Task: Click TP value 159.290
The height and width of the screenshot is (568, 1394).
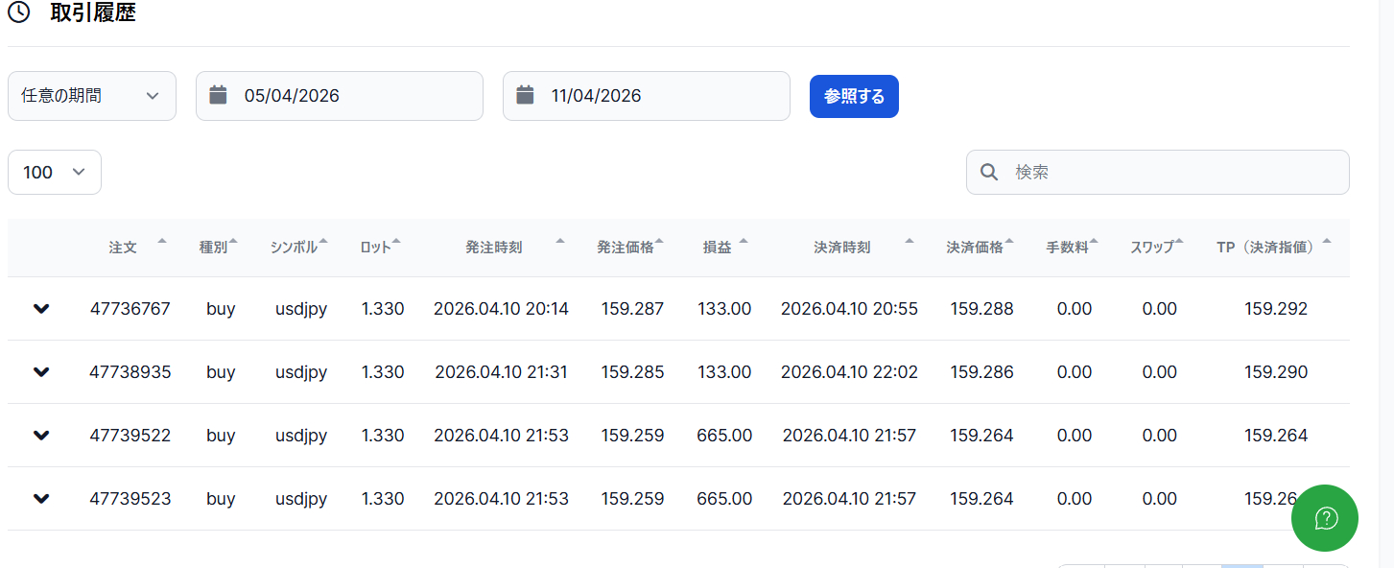Action: 1276,372
